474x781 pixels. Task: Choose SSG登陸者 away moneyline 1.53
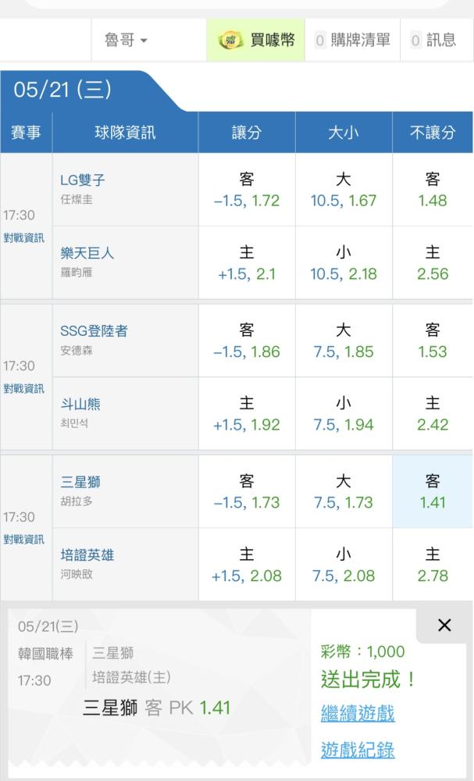pos(432,341)
